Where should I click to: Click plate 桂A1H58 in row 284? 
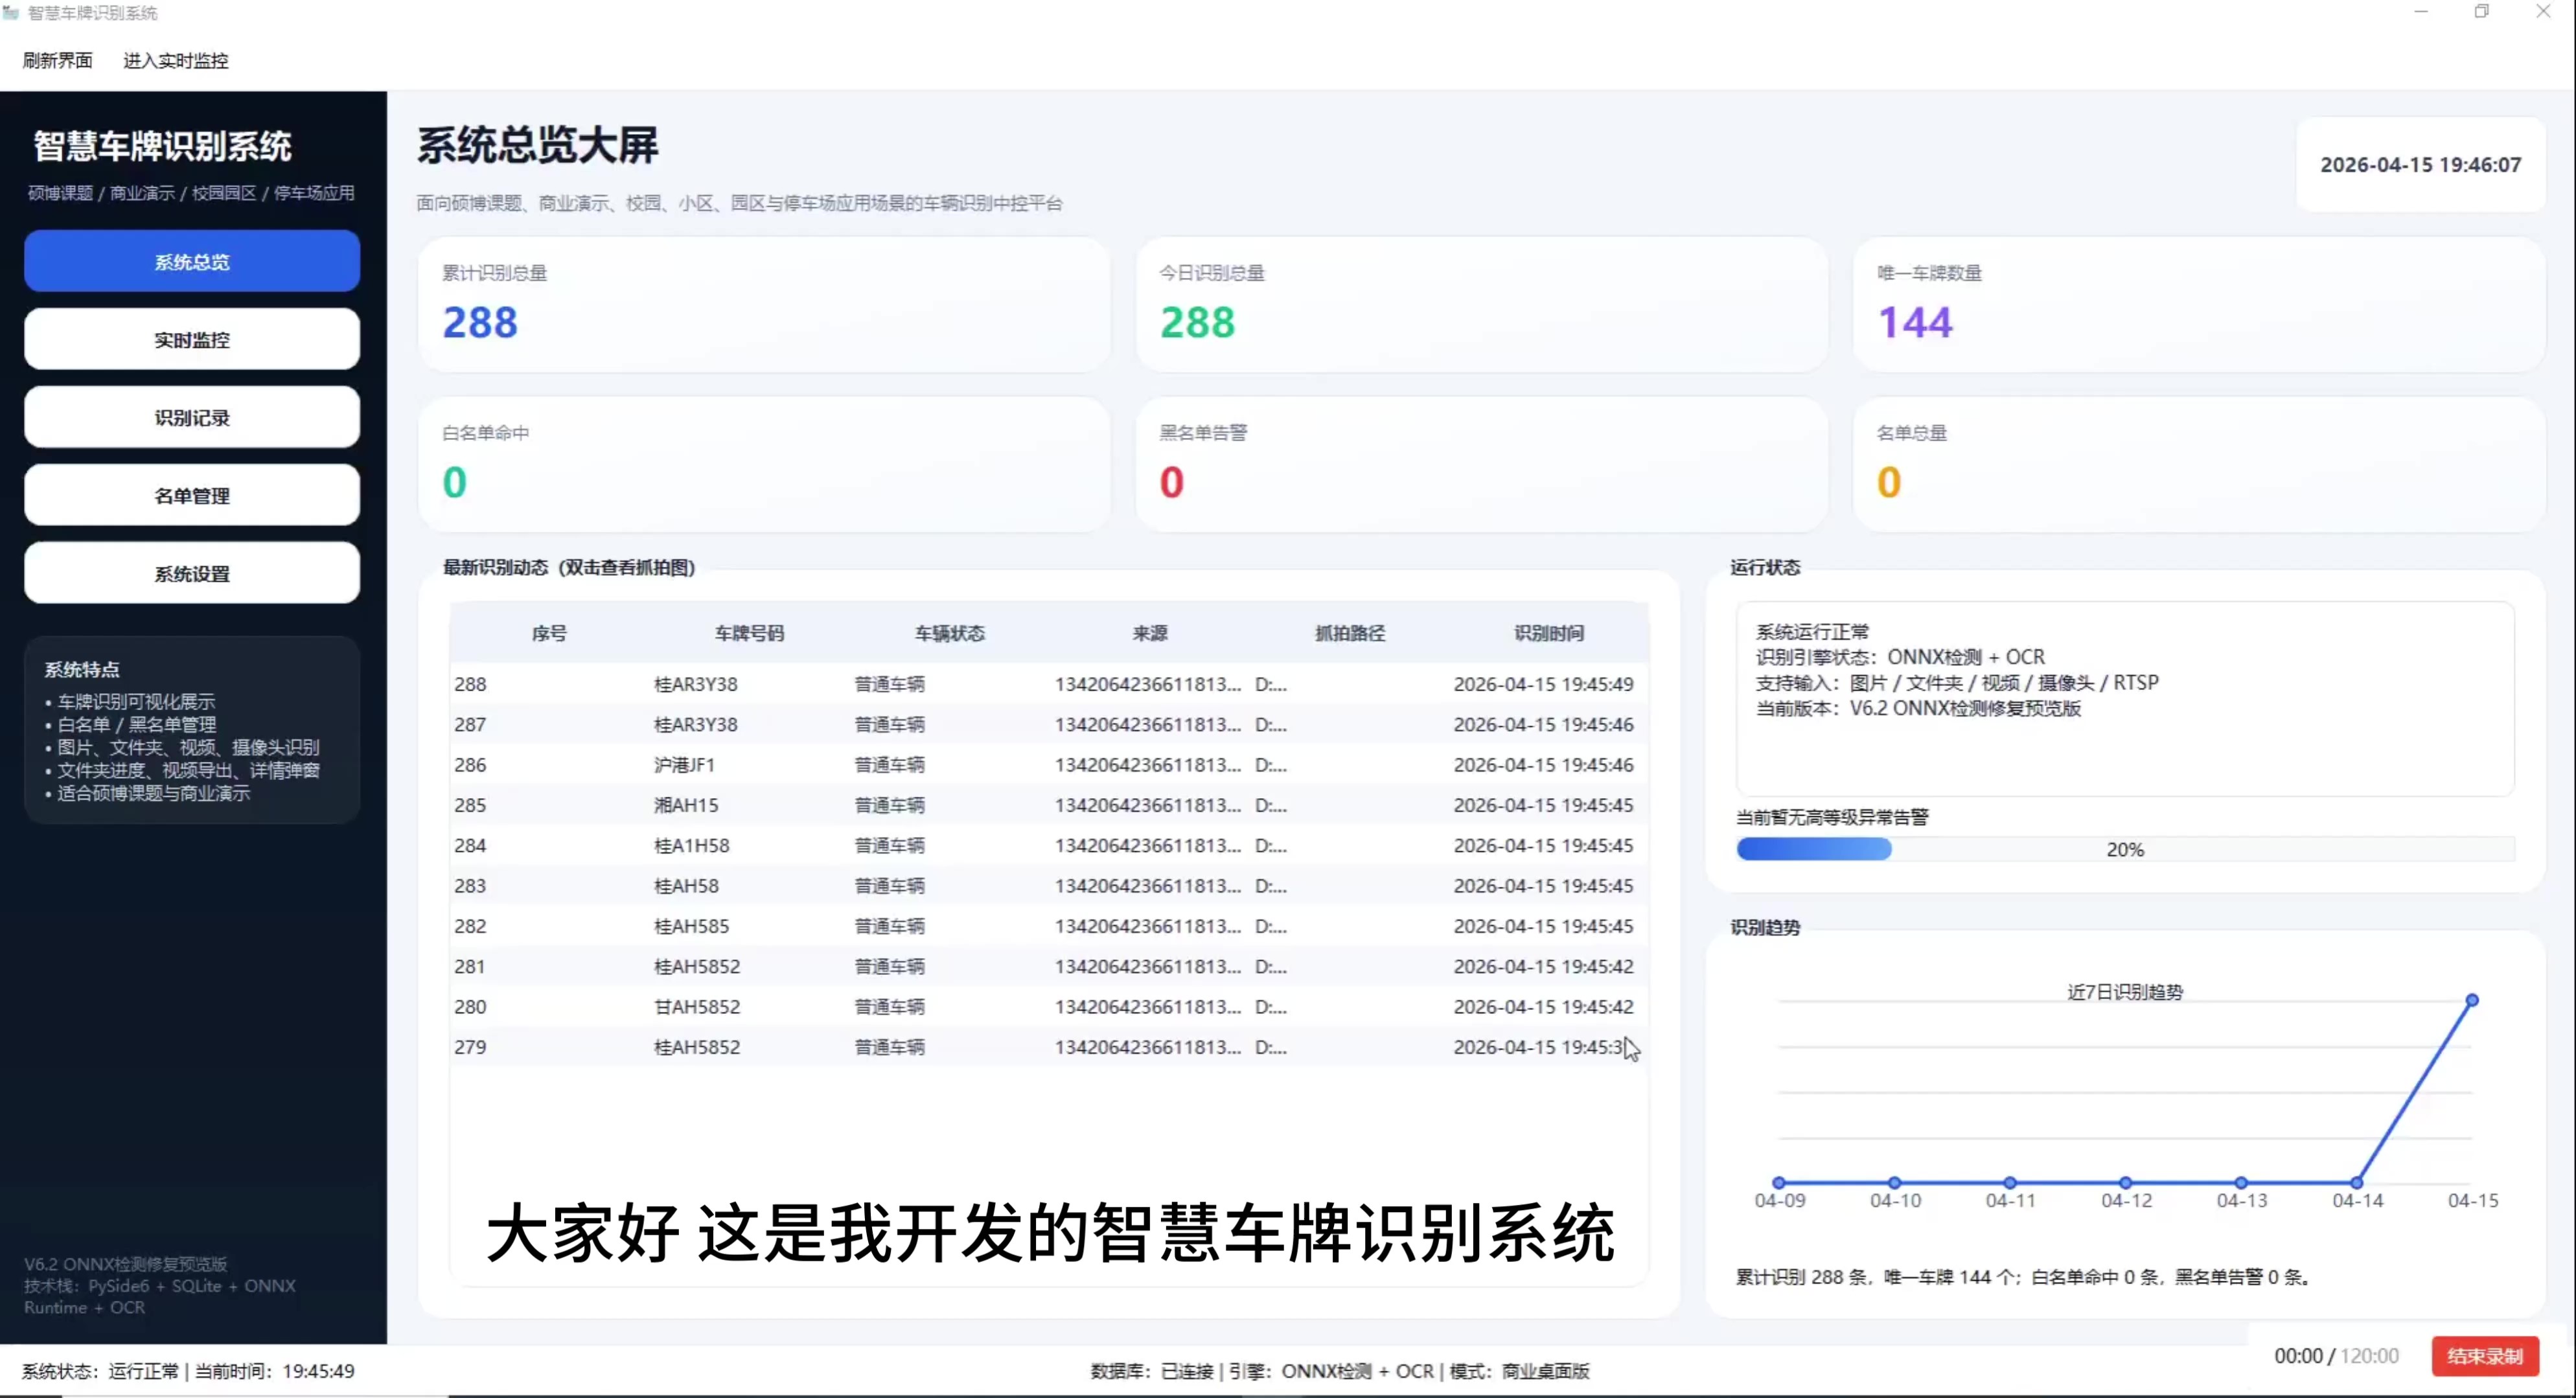tap(692, 846)
